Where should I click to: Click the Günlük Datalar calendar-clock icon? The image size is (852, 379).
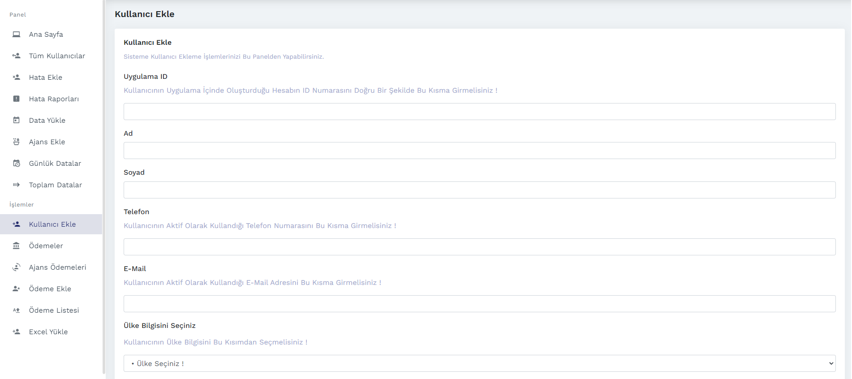coord(17,164)
